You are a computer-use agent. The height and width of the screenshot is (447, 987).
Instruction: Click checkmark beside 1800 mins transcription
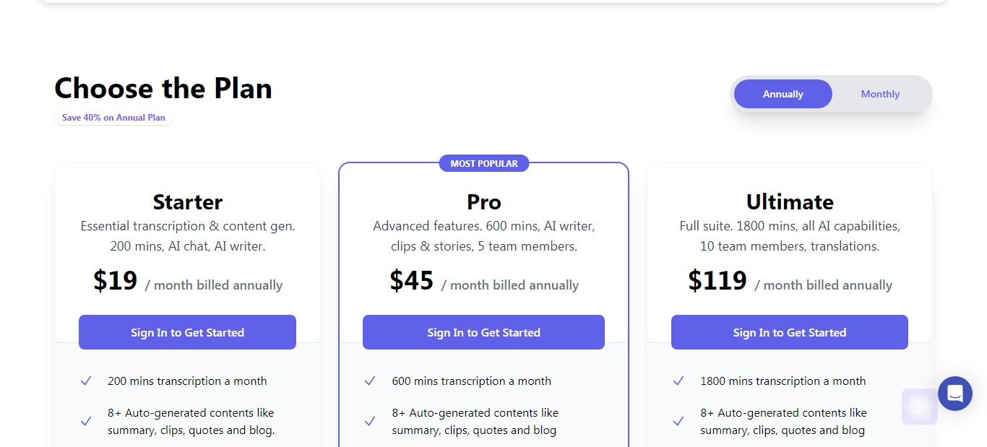point(678,381)
